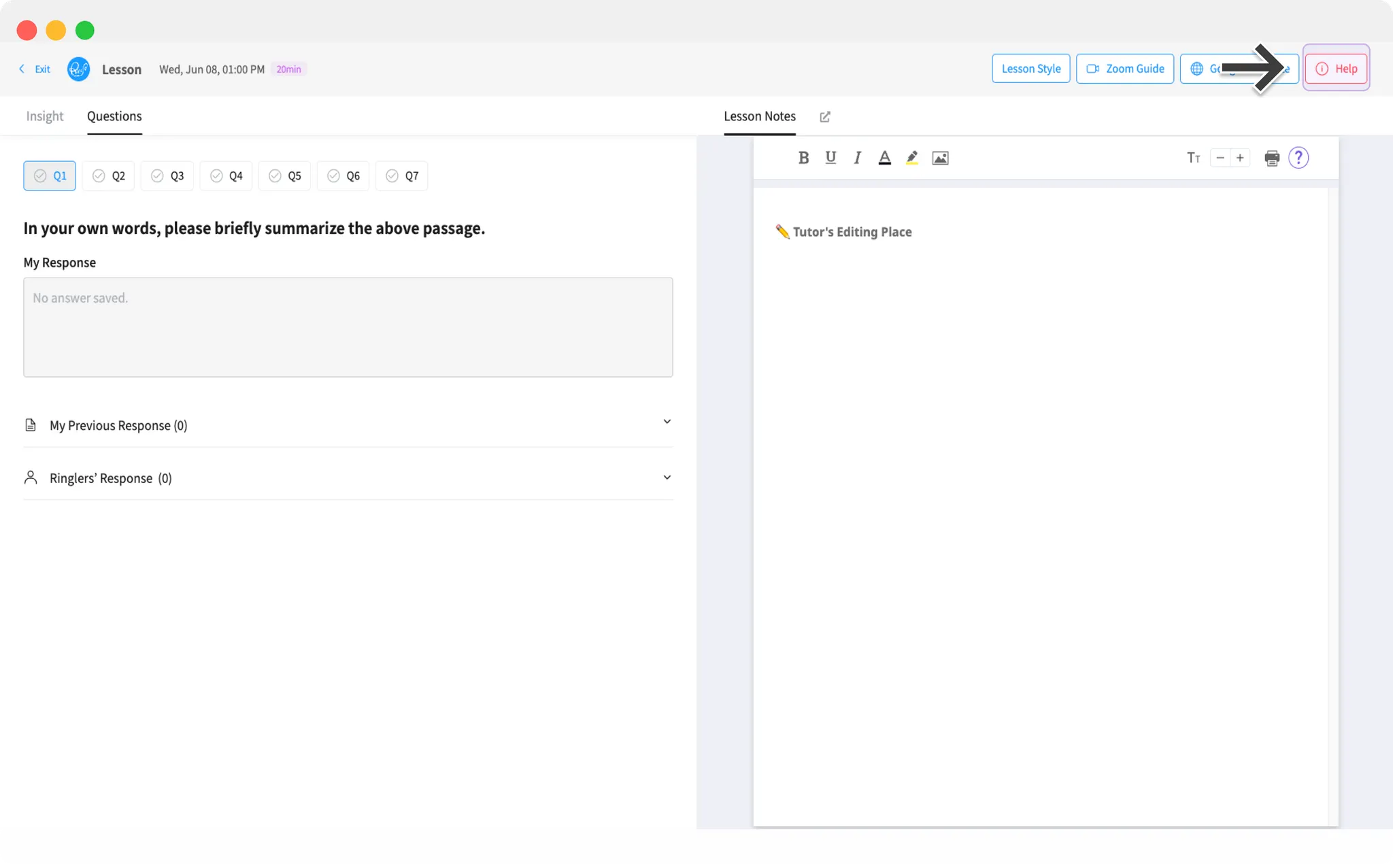Viewport: 1393px width, 864px height.
Task: Switch to the Insight tab
Action: click(44, 116)
